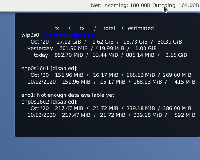This screenshot has height=160, width=200.
Task: Click '217.47 MiB' in enp0s16u2 Oct '20 row
Action: coord(69,109)
